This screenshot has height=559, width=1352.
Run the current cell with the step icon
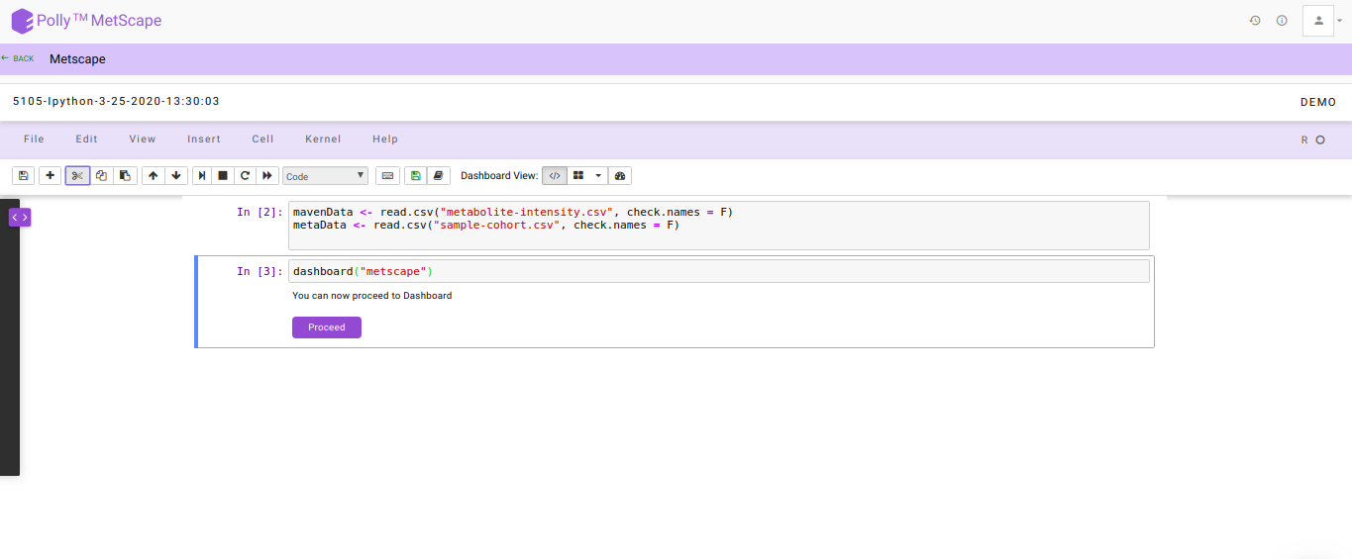[202, 175]
